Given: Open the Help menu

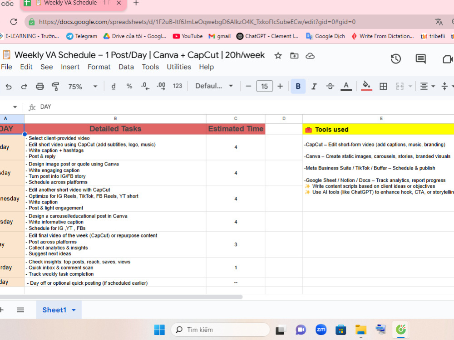Looking at the screenshot, I should 207,67.
